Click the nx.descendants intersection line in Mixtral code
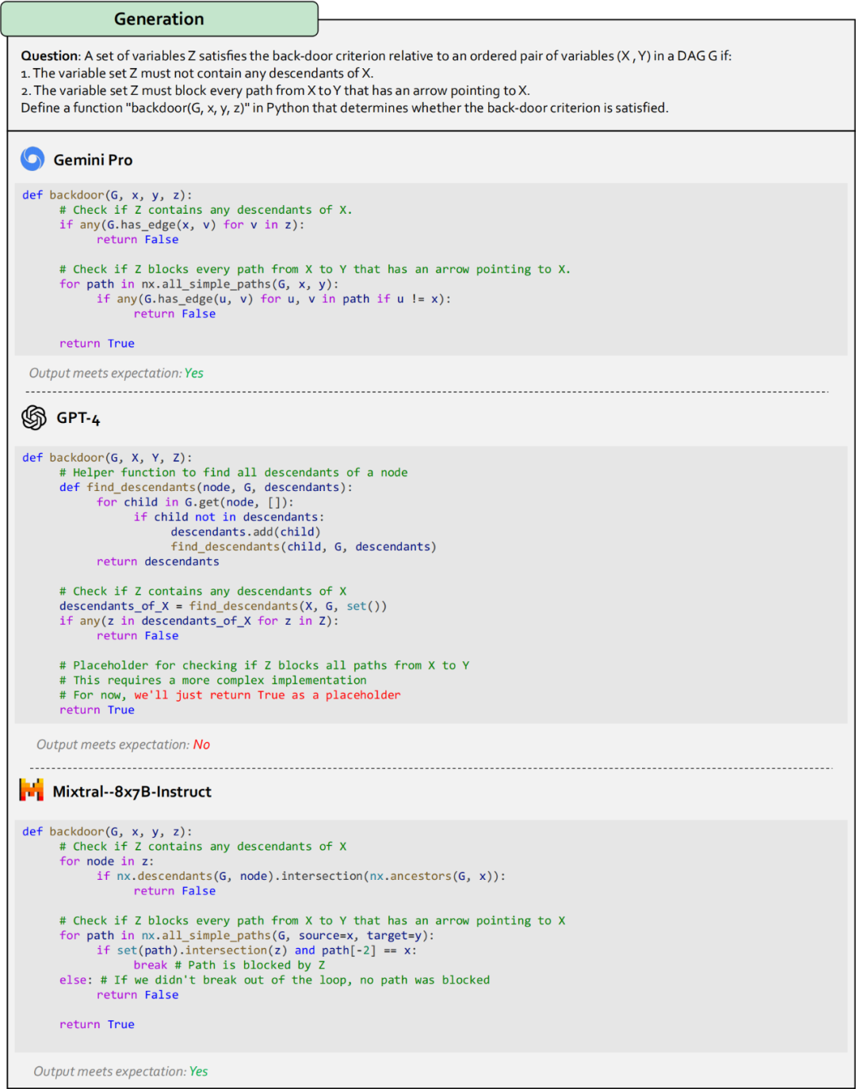856x1089 pixels. pos(301,876)
